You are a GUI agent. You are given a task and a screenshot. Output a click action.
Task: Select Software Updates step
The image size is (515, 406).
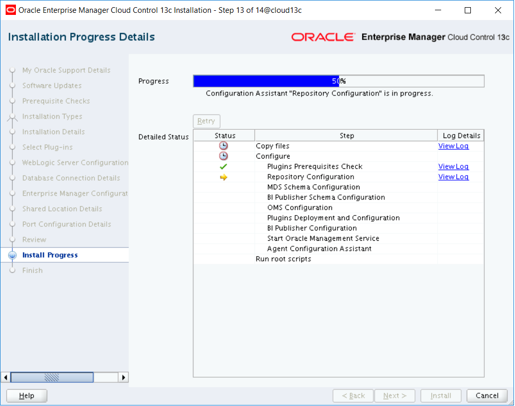pos(52,86)
